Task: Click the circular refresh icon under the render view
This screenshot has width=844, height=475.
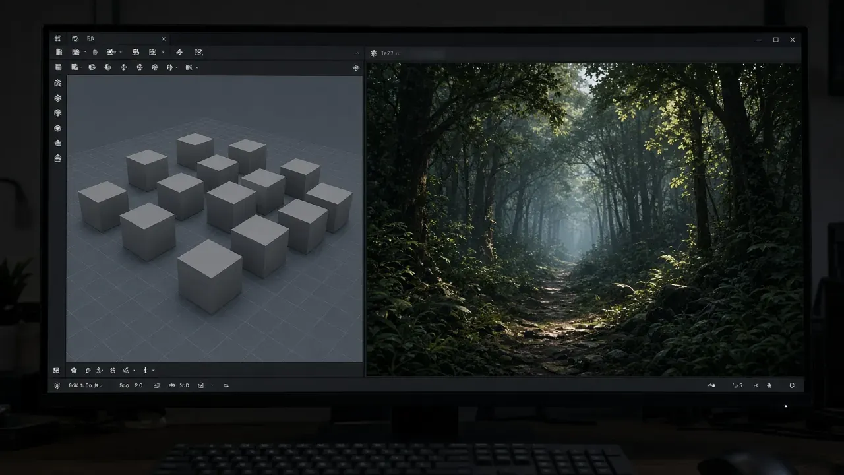Action: (x=792, y=385)
